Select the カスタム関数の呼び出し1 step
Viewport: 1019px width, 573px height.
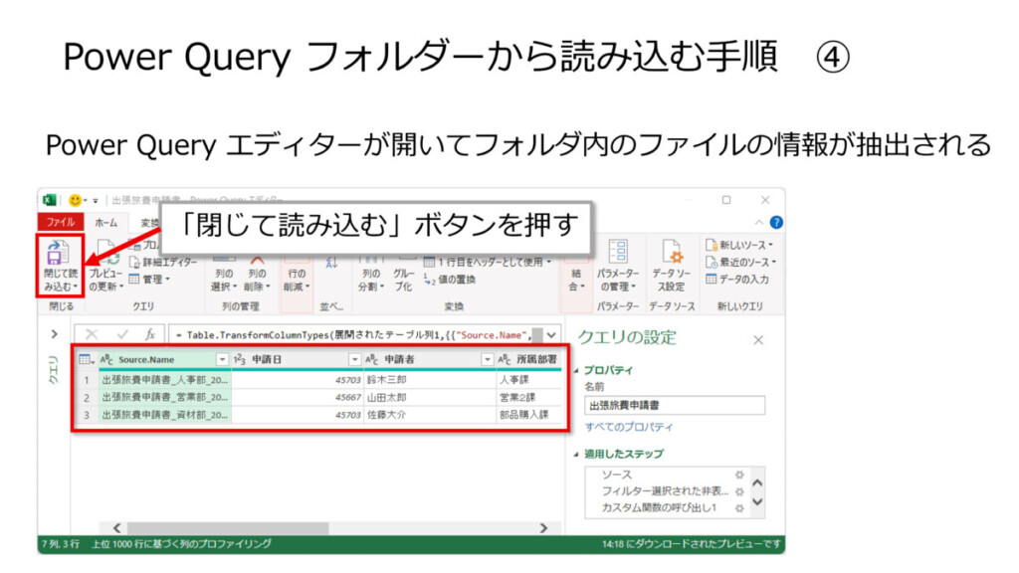(659, 508)
